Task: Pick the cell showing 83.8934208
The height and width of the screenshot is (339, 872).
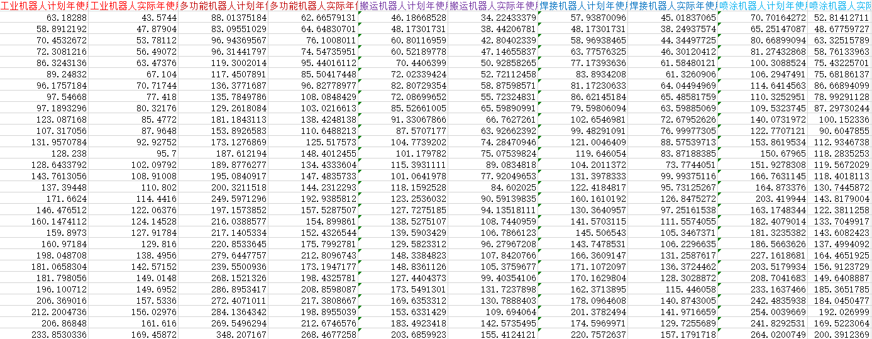Action: click(x=583, y=74)
